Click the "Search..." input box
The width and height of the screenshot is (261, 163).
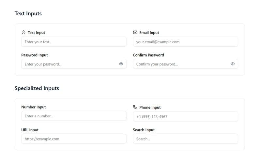pyautogui.click(x=185, y=139)
